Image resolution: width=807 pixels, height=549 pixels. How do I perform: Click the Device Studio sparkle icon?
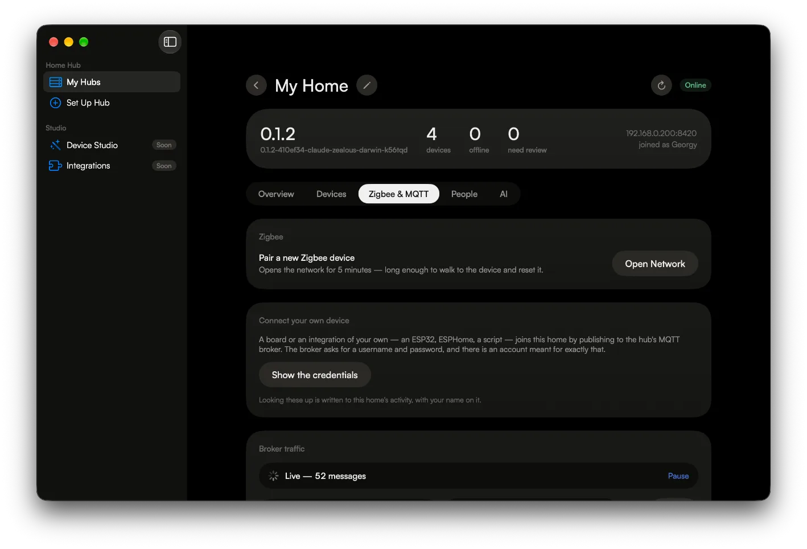tap(55, 145)
